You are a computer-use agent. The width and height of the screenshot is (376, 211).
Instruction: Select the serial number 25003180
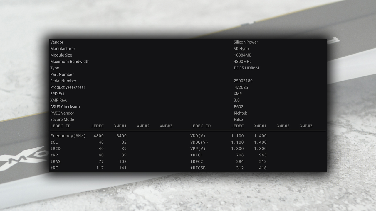[243, 81]
